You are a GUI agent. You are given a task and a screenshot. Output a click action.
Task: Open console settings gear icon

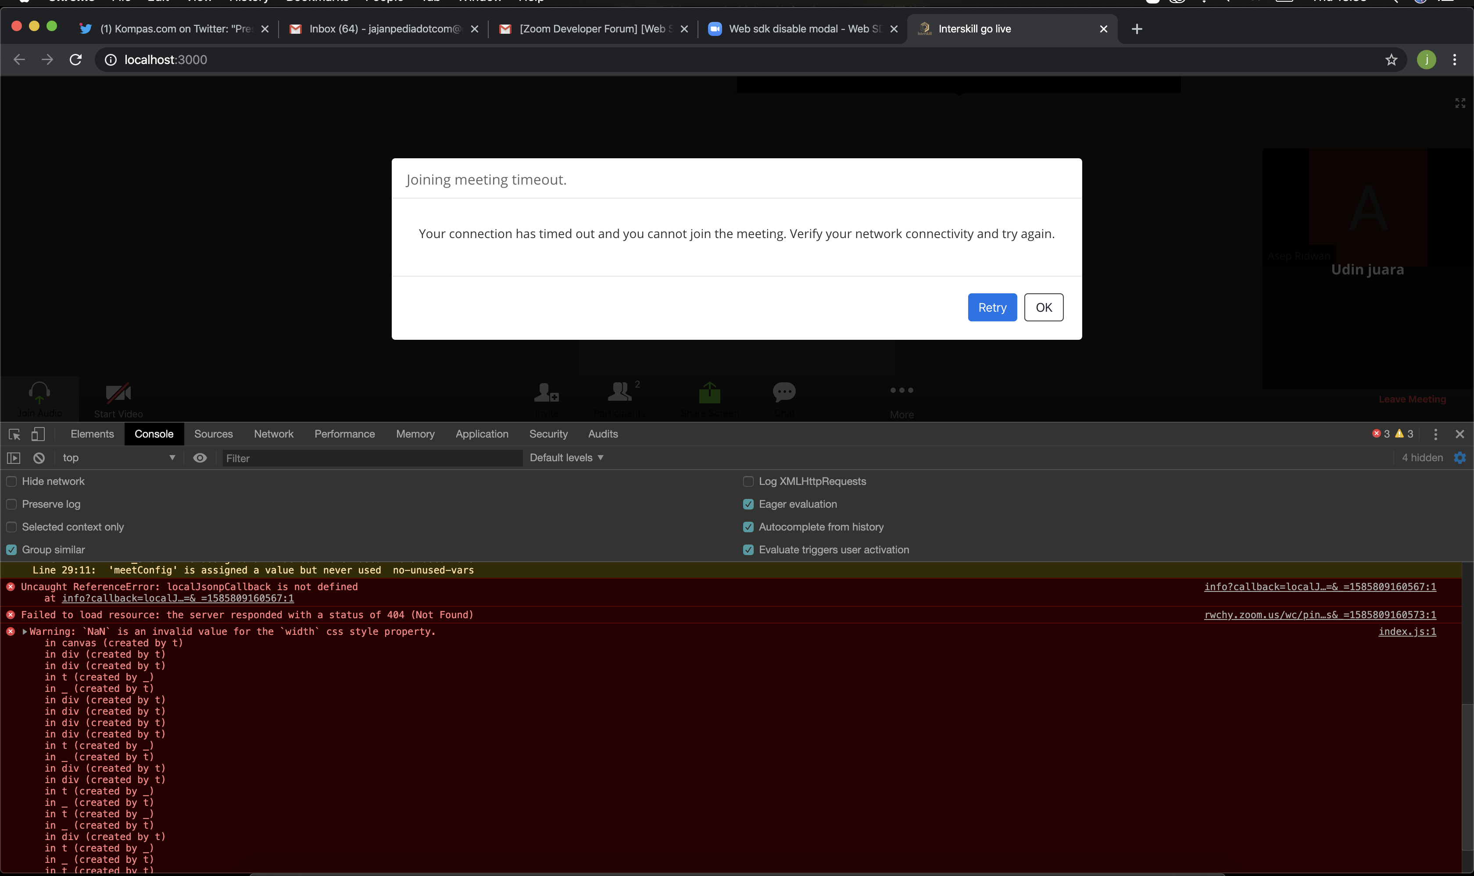click(x=1460, y=458)
